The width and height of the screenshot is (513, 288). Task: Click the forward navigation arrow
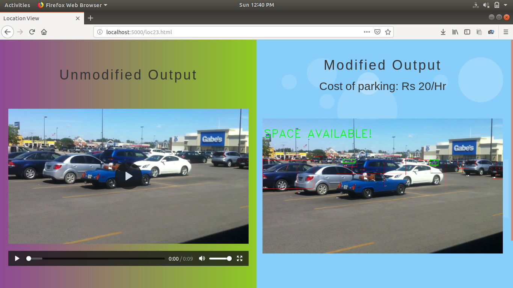click(20, 32)
